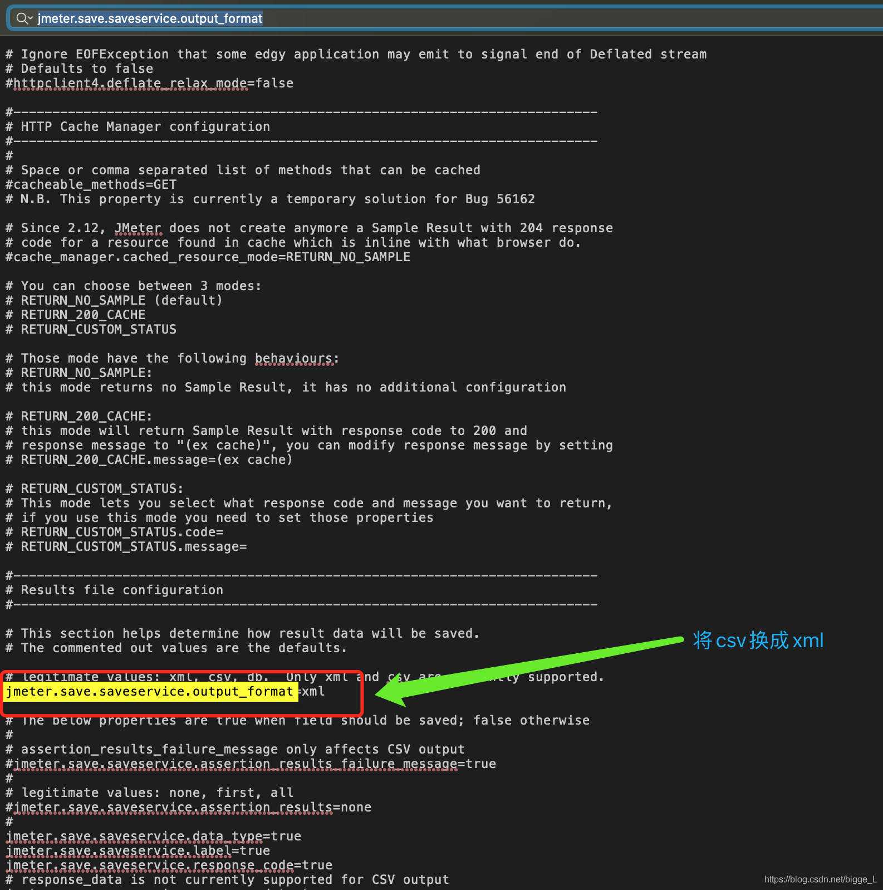Click '# N.B. This property is currently' comment line
The image size is (883, 890).
270,199
